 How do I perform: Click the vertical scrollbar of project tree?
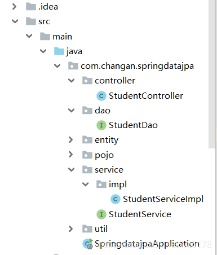click(212, 74)
